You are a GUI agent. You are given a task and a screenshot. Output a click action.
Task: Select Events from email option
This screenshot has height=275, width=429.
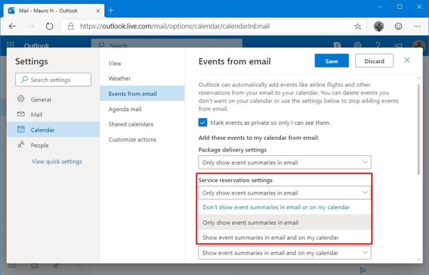coord(142,93)
